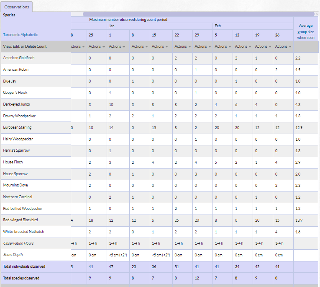Click total individuals value 51 for Jan 22
This screenshot has height=287, width=320.
pyautogui.click(x=177, y=266)
